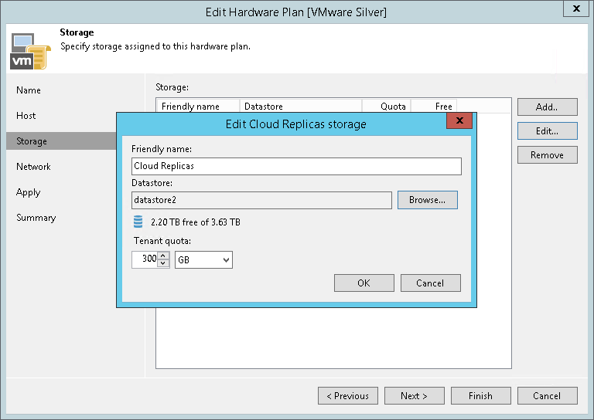Close the Edit Hardware Plan window
This screenshot has width=594, height=420.
(575, 8)
